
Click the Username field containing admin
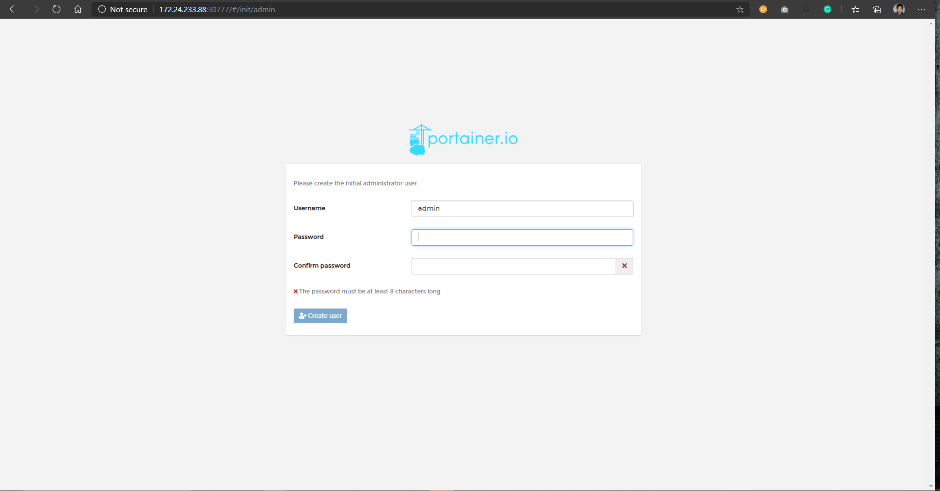coord(522,209)
